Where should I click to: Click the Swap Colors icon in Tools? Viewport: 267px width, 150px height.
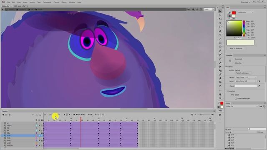click(x=222, y=110)
